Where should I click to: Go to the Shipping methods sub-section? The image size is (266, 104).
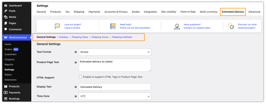(122, 37)
